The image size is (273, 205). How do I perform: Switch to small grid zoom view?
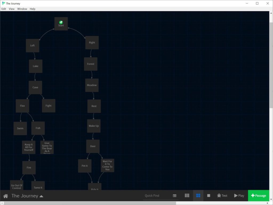click(187, 196)
